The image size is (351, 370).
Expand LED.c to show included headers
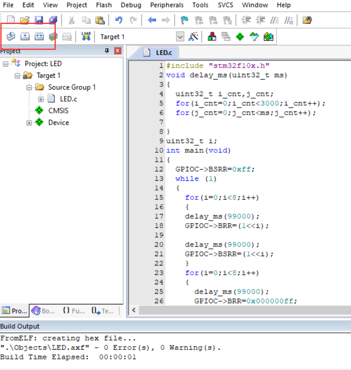pos(41,99)
